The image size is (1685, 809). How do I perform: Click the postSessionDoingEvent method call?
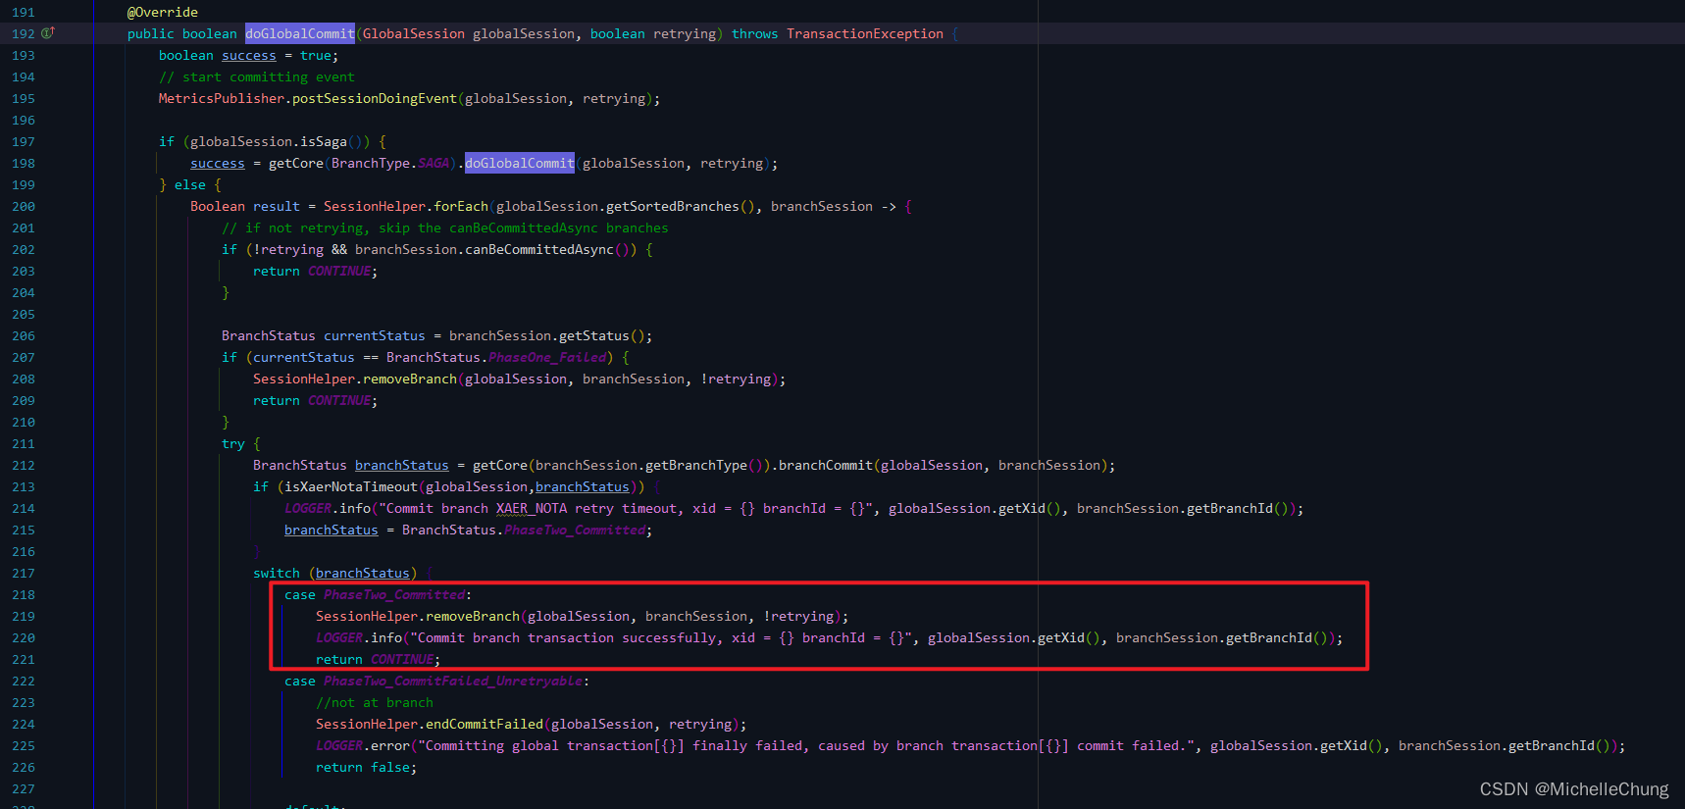coord(375,98)
